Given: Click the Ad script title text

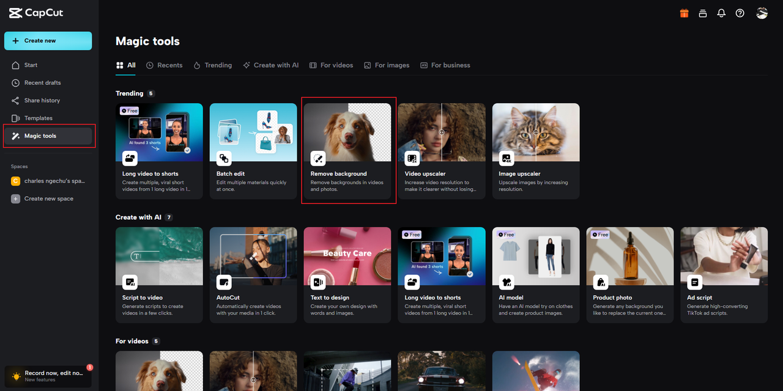Looking at the screenshot, I should click(700, 298).
